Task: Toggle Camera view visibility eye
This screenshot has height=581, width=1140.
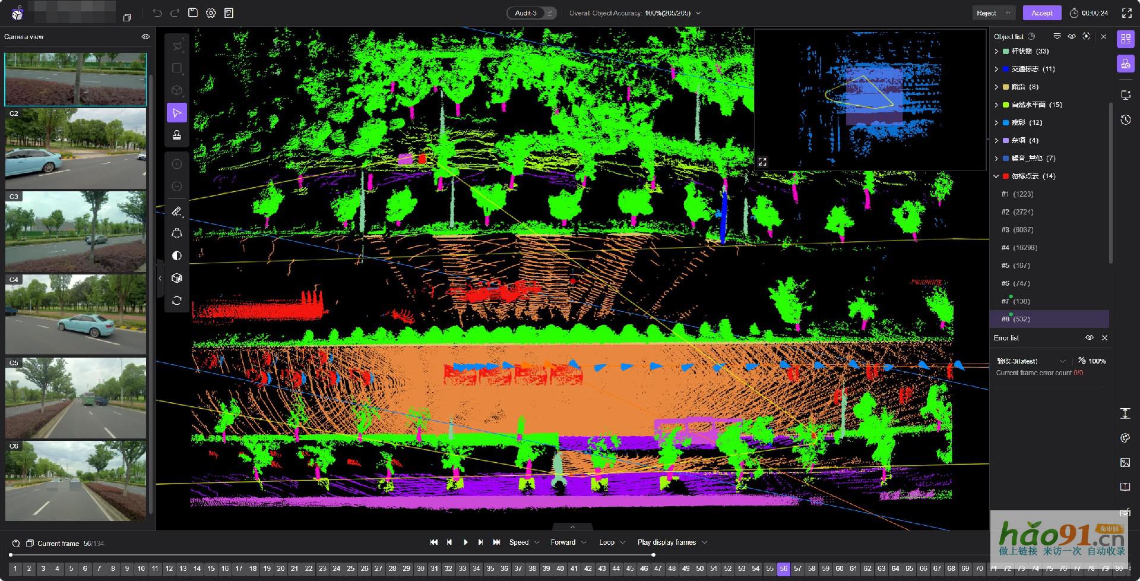Action: tap(145, 37)
